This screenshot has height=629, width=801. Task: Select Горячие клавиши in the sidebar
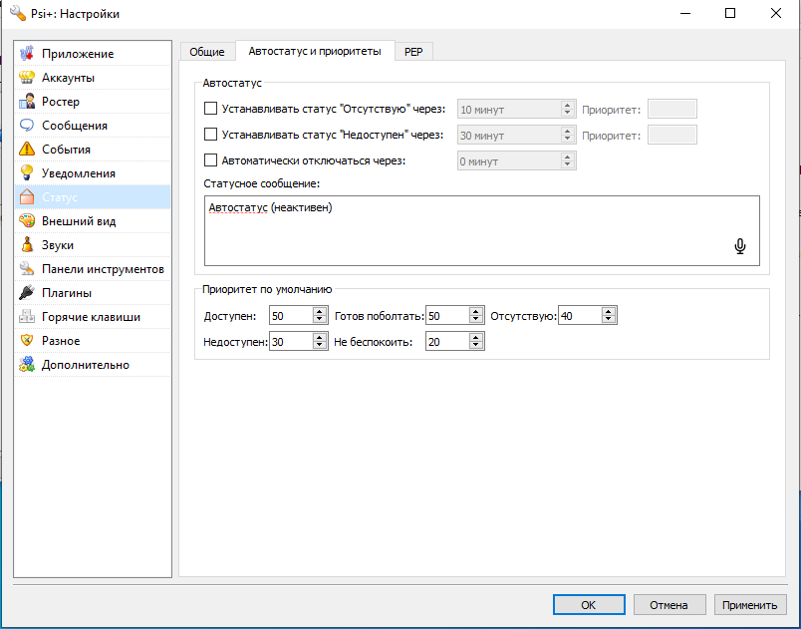(x=90, y=317)
